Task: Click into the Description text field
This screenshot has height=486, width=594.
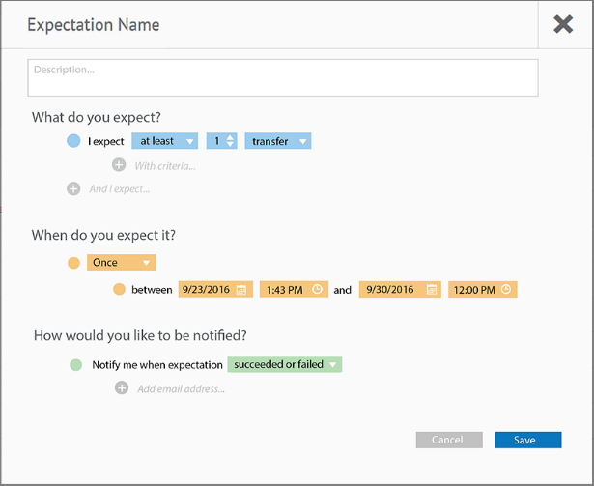Action: tap(283, 77)
